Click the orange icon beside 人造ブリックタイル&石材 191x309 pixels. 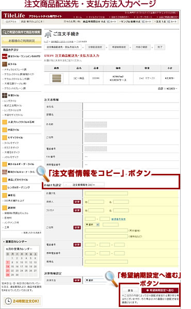[x=5, y=122]
